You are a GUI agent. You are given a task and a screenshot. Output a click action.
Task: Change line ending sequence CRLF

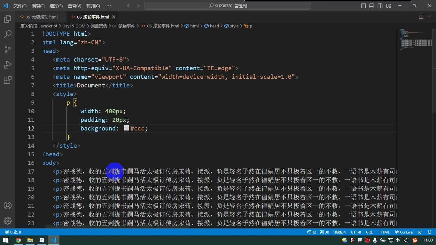click(370, 232)
